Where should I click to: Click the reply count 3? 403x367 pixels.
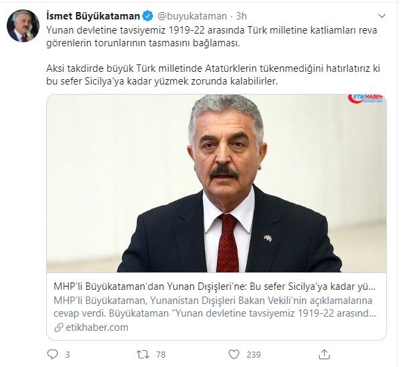tap(68, 355)
